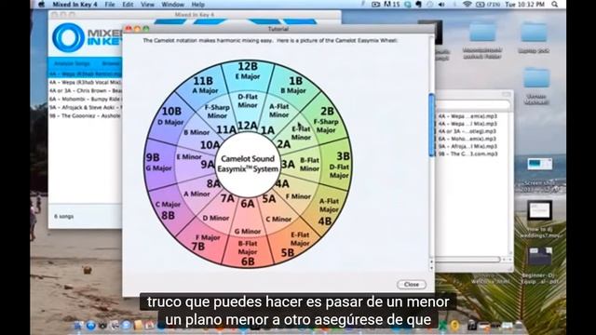This screenshot has width=596, height=335.
Task: Select '4A or 3A' mp3 file in Finder list
Action: (467, 131)
